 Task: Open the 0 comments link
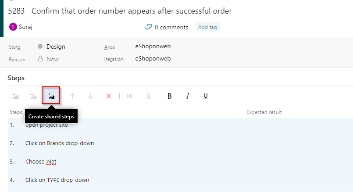pyautogui.click(x=167, y=27)
